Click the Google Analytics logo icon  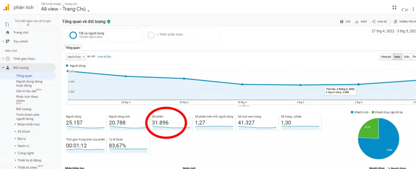coord(6,7)
